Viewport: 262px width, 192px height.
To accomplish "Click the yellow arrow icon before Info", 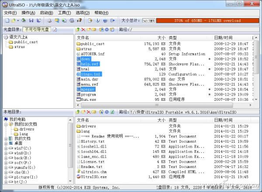I will (x=90, y=21).
